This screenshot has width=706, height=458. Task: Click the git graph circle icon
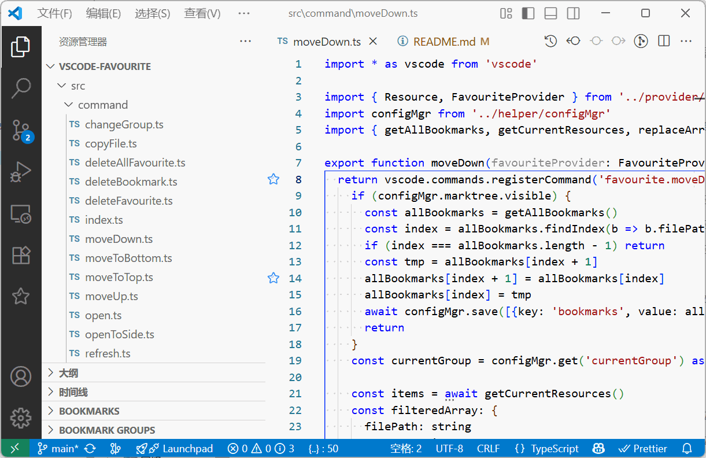click(x=641, y=41)
